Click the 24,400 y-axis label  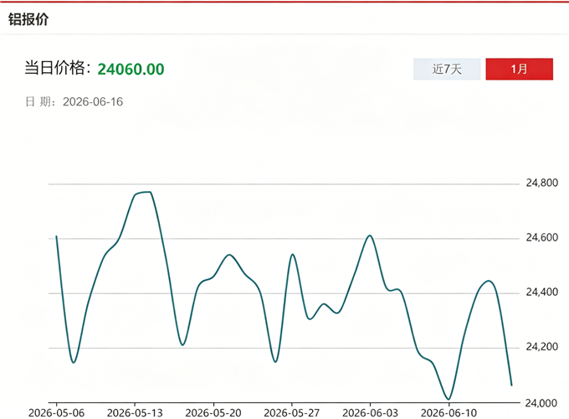coord(541,292)
